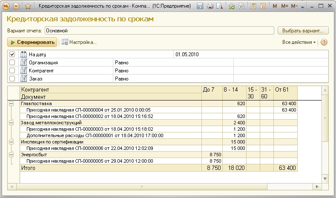Click the M memory button
Image resolution: width=336 pixels, height=198 pixels.
coord(275,6)
